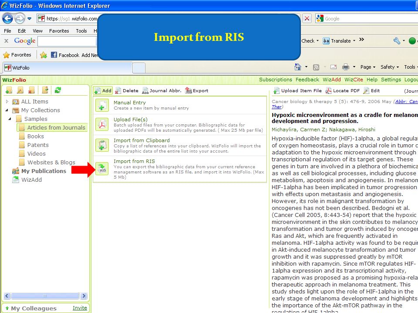Image resolution: width=418 pixels, height=313 pixels.
Task: Open the Edit menu in menu bar
Action: [22, 31]
